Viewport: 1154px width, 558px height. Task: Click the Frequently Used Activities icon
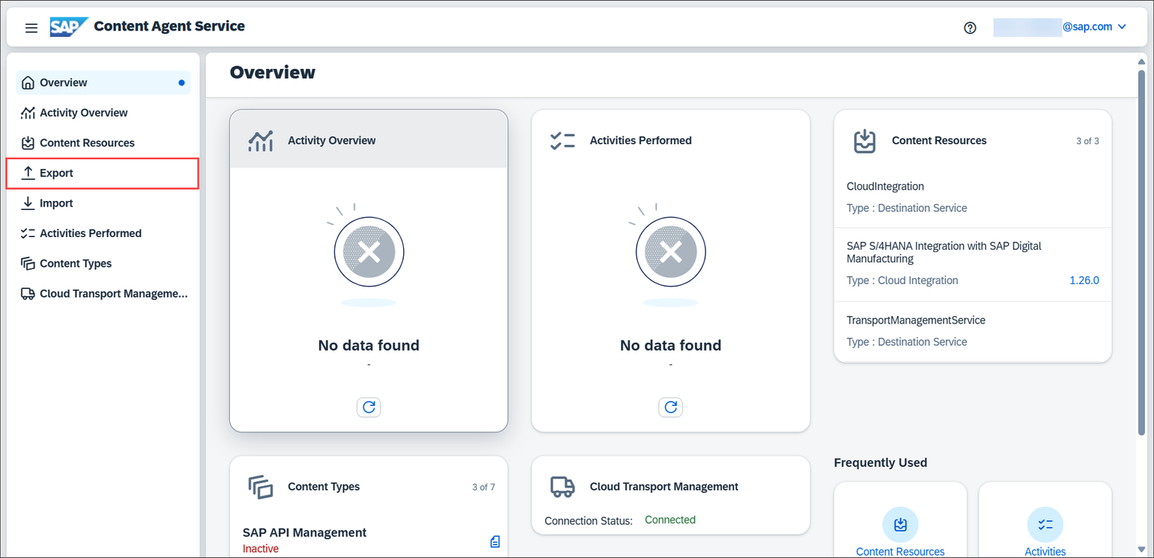(x=1045, y=525)
